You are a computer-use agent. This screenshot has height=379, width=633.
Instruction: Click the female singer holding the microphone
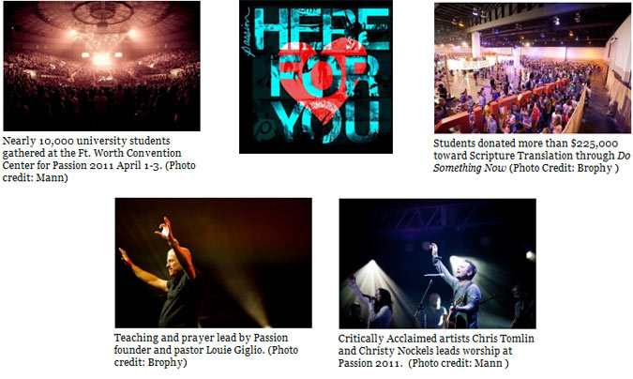pos(380,305)
